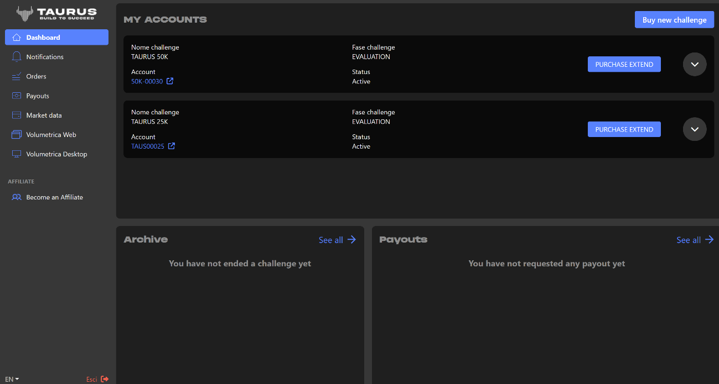Click the Buy new challenge button
The height and width of the screenshot is (384, 719).
click(x=674, y=20)
